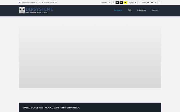Click the phone handset icon

click(x=39, y=2)
